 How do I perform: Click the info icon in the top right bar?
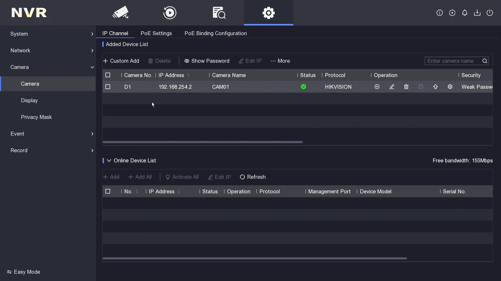(x=440, y=13)
